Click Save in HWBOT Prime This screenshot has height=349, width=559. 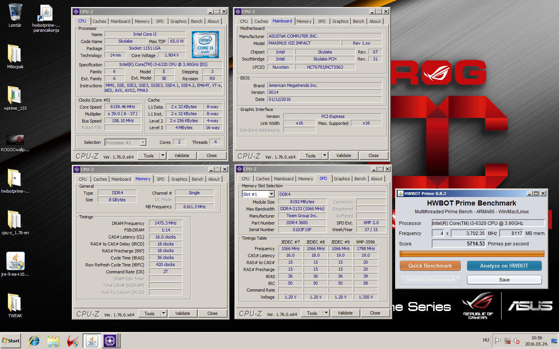(504, 280)
